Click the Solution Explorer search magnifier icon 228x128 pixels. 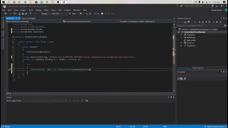225,26
